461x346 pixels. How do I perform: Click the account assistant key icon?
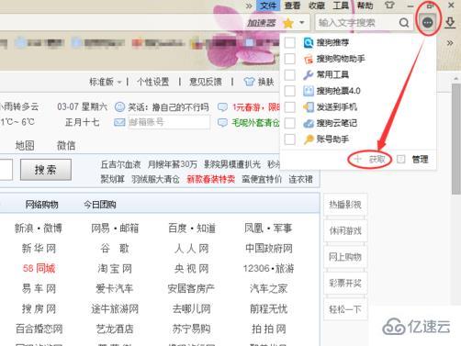(309, 140)
